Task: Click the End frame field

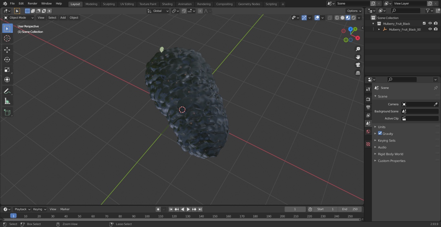Action: (350, 209)
